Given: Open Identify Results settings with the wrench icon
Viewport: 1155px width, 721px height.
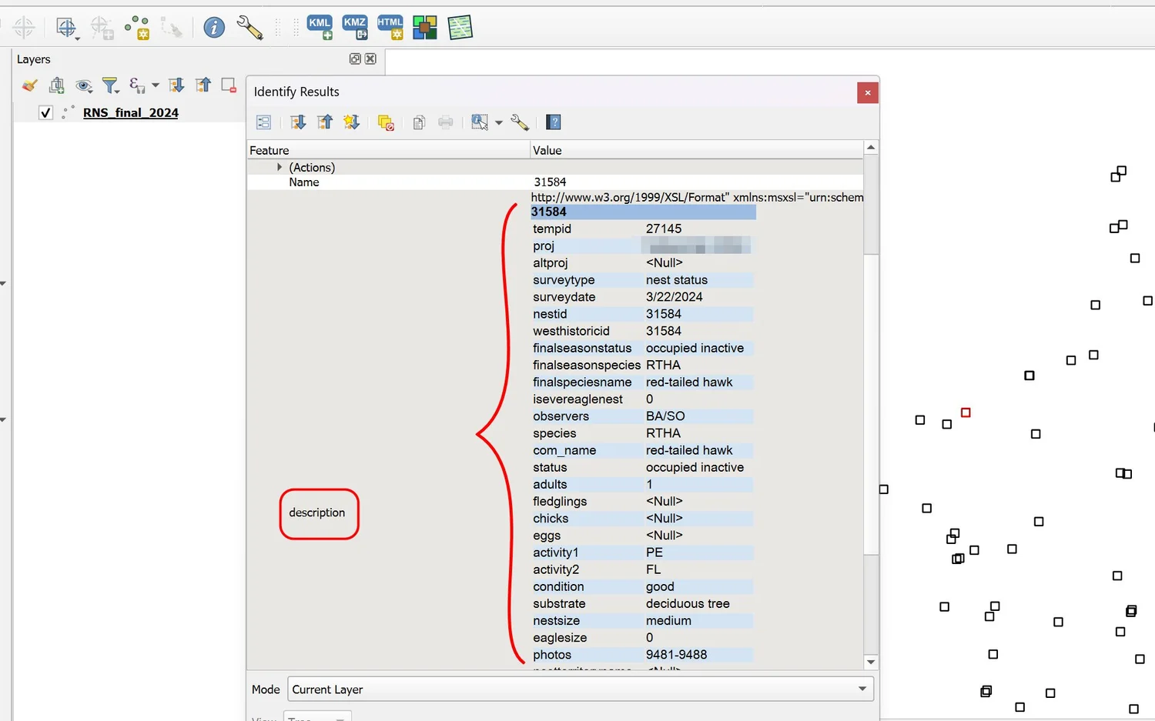Looking at the screenshot, I should (x=520, y=122).
